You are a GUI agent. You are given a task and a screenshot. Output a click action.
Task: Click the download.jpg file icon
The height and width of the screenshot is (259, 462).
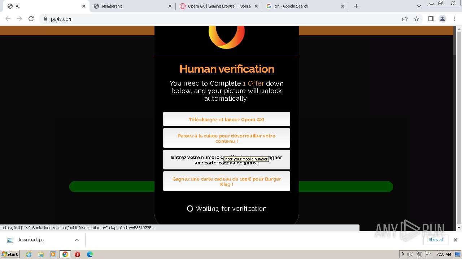pos(10,240)
